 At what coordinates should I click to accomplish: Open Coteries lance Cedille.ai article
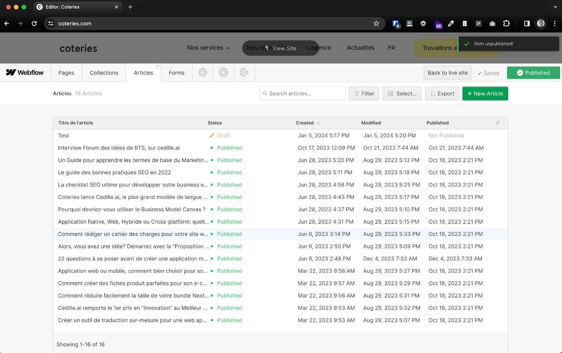[x=133, y=197]
